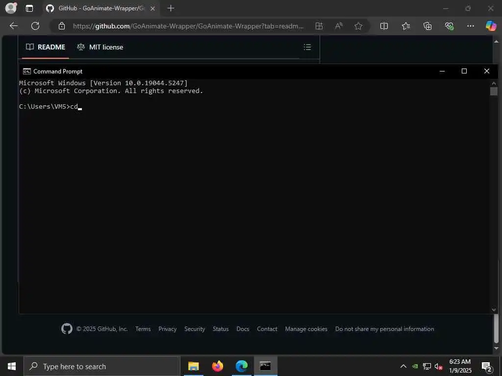Click the taskbar search box
Screen dimensions: 502x376
(x=102, y=366)
